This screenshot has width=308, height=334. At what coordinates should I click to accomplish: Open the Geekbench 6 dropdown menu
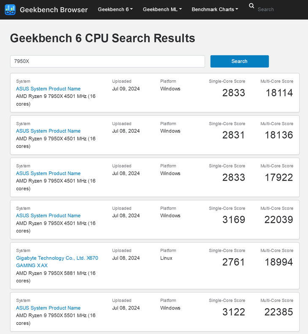point(115,9)
